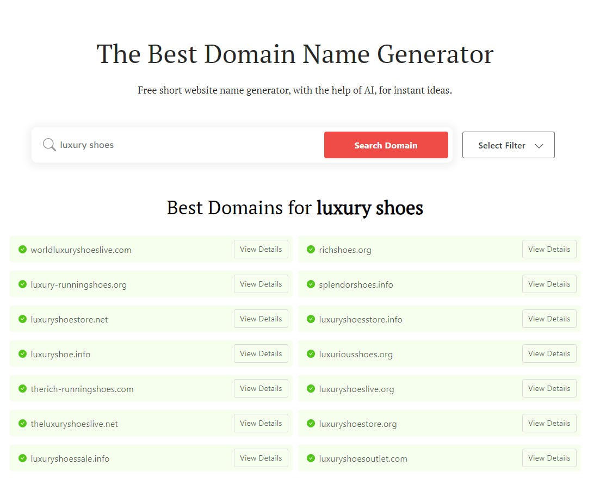This screenshot has width=594, height=478.
Task: View Details for therich-runningshoes.com
Action: coord(261,389)
